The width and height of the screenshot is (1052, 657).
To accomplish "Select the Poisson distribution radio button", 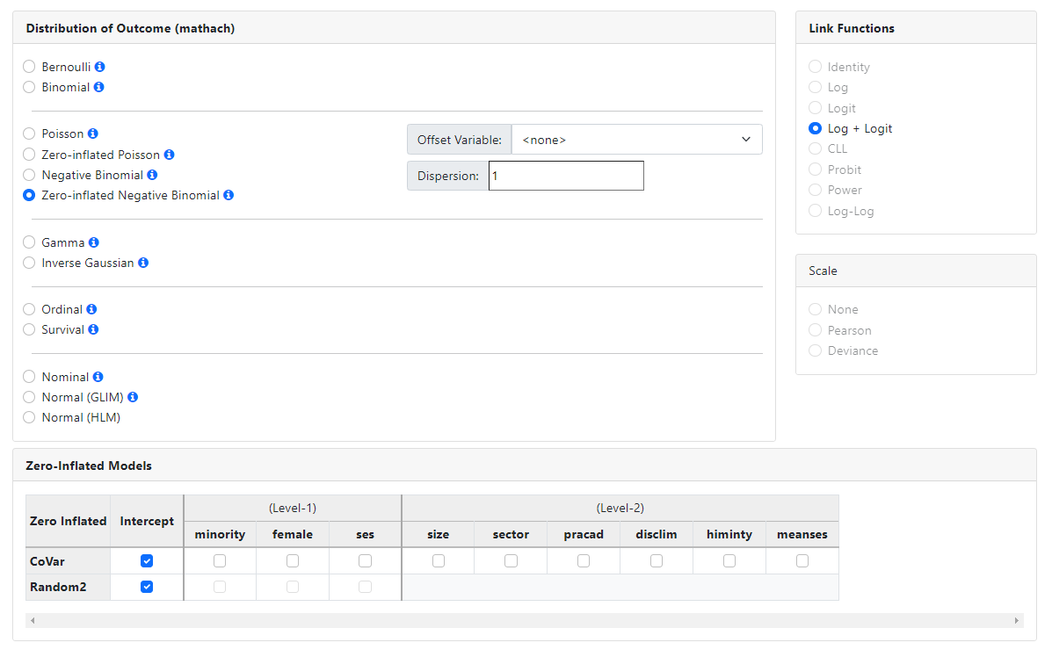I will (29, 134).
